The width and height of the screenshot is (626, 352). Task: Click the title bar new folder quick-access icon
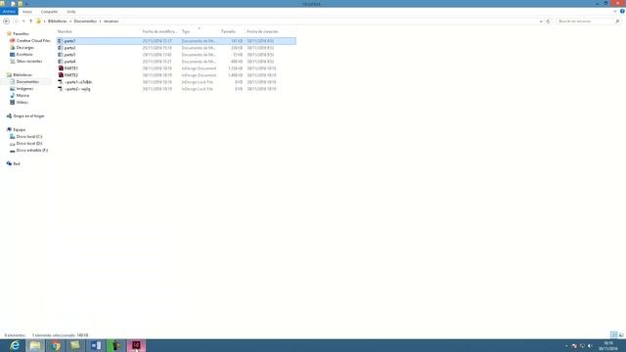[x=20, y=3]
